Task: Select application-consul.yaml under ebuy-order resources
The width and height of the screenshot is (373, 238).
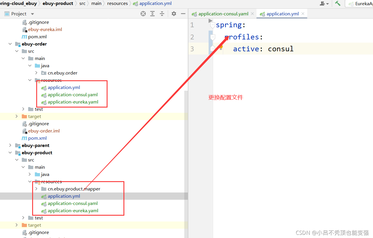Action: [x=73, y=95]
